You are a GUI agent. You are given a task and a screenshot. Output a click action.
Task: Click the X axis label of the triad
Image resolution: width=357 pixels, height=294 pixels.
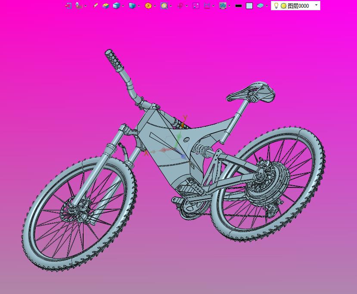tap(146, 153)
